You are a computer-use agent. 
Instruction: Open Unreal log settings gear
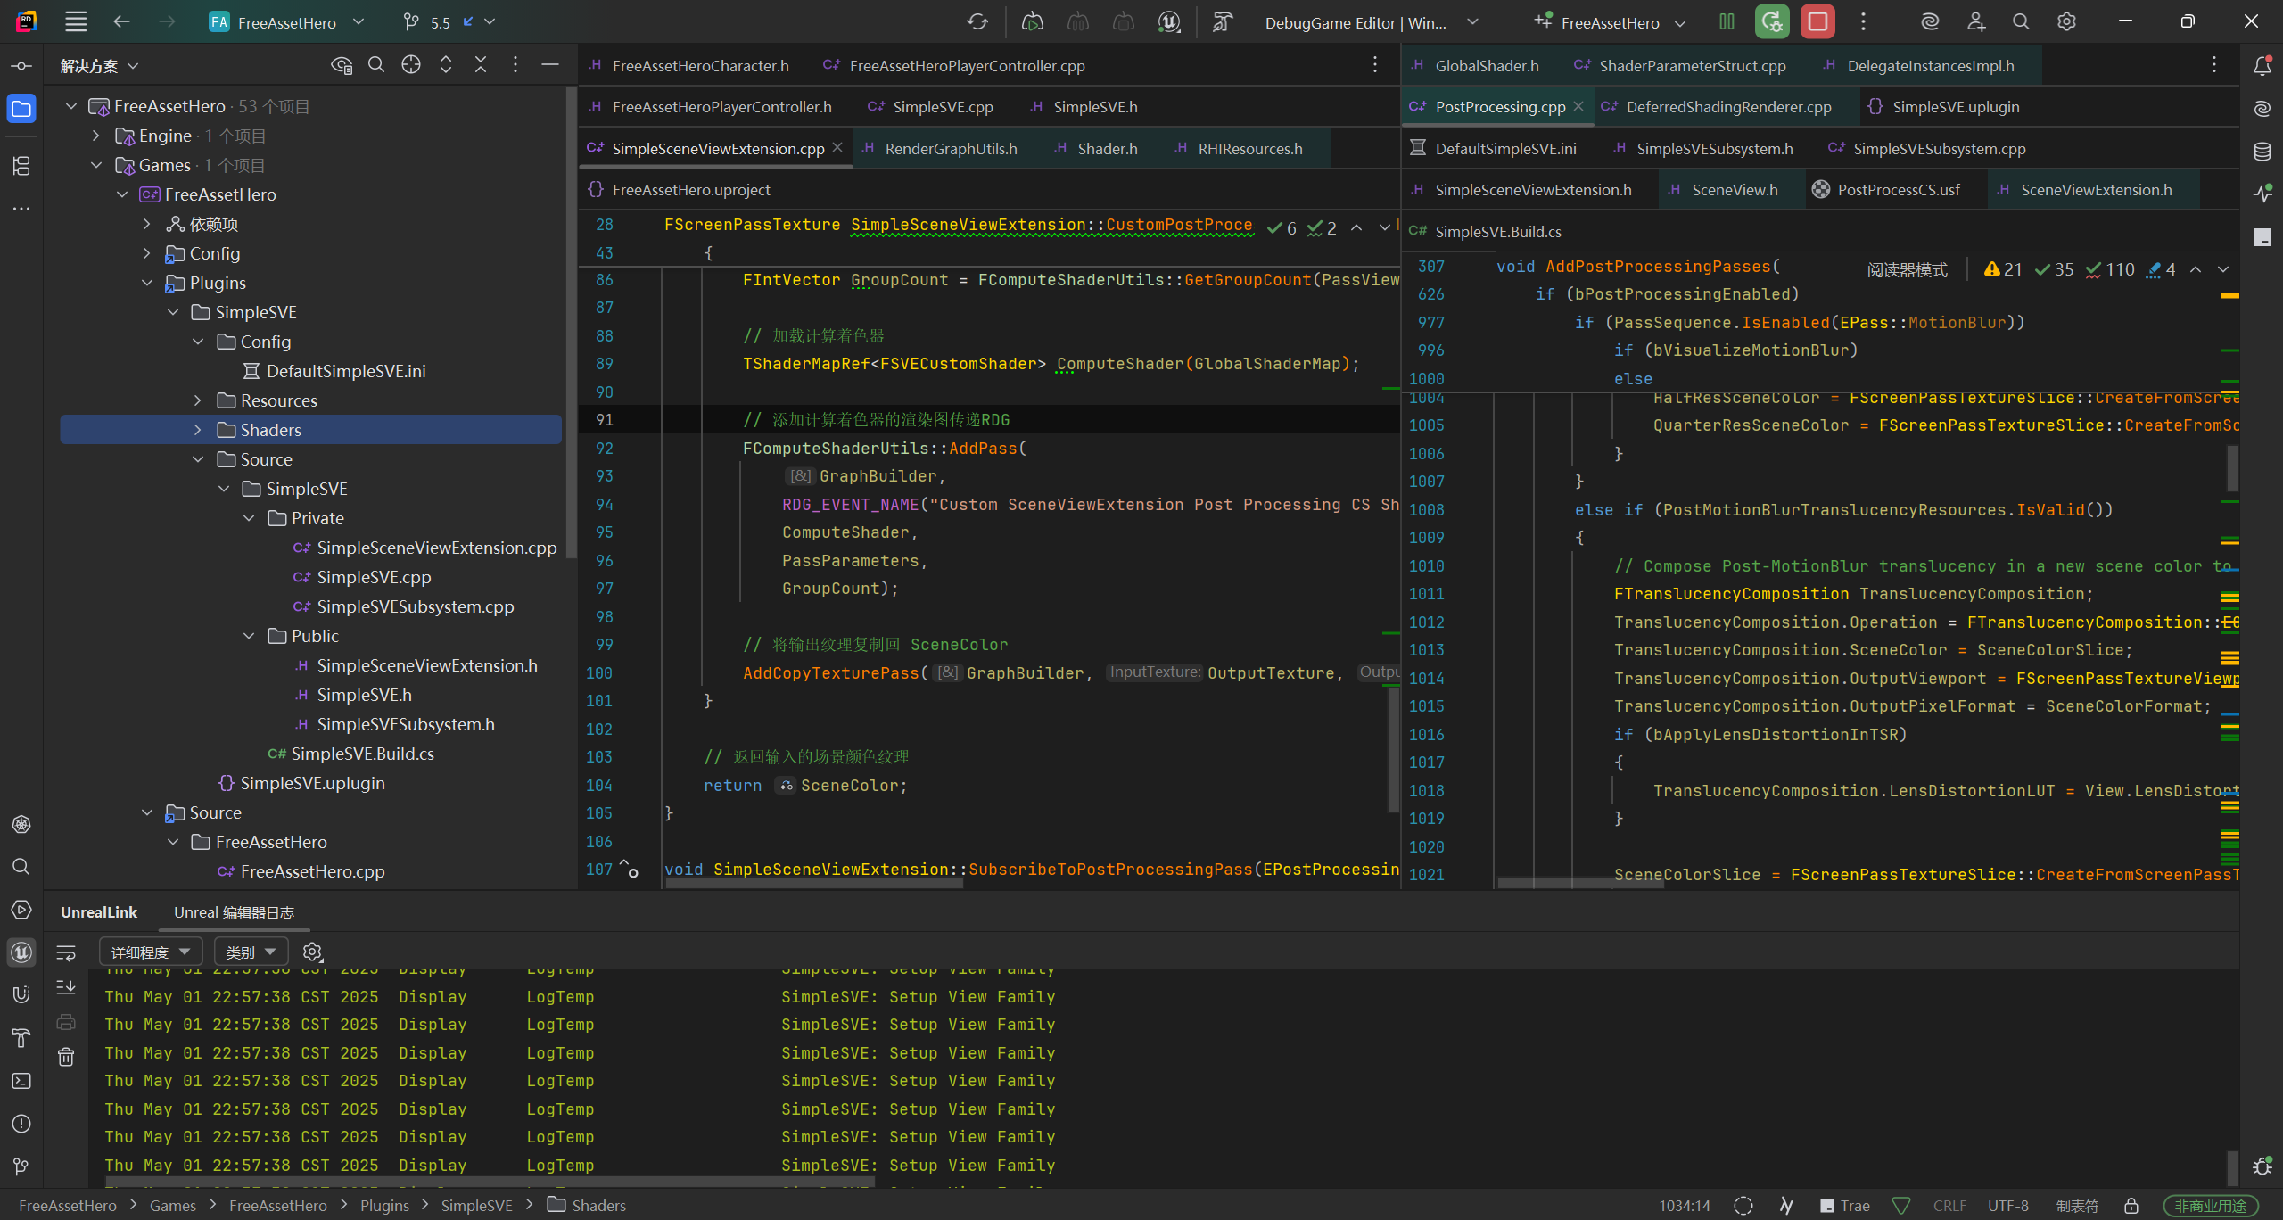(312, 952)
